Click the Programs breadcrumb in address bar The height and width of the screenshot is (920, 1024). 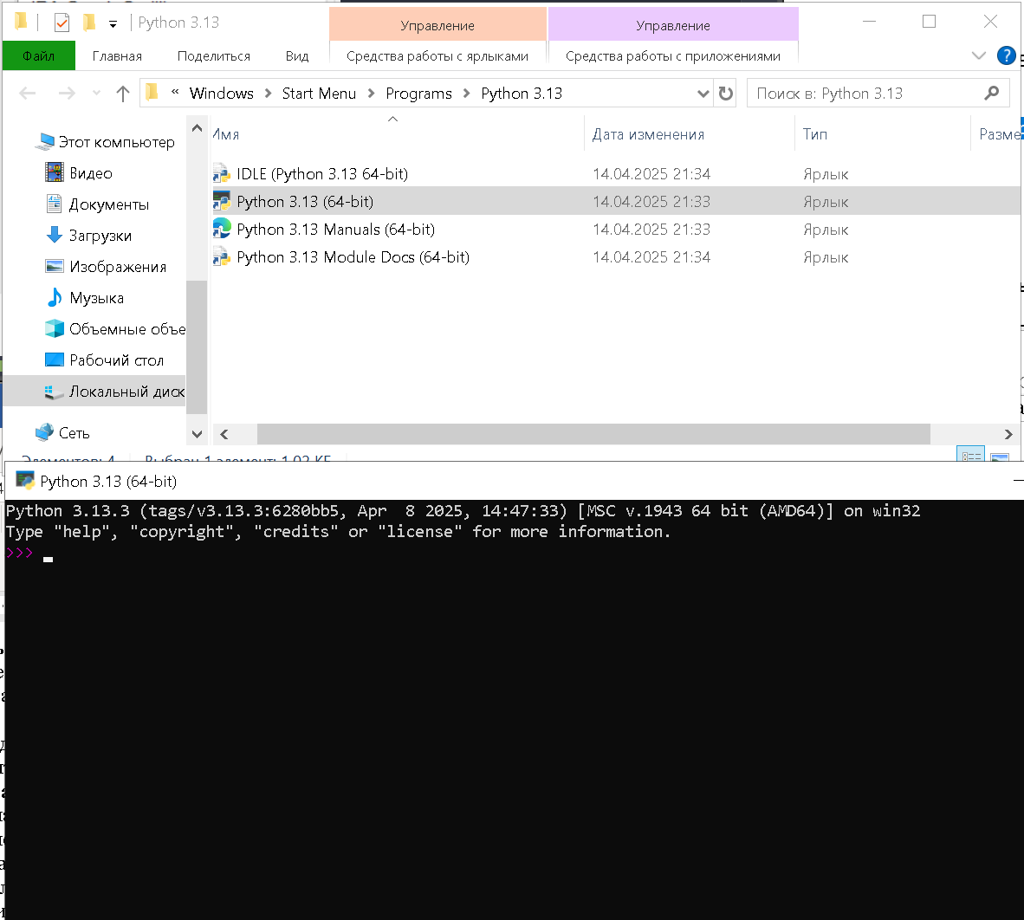point(418,94)
